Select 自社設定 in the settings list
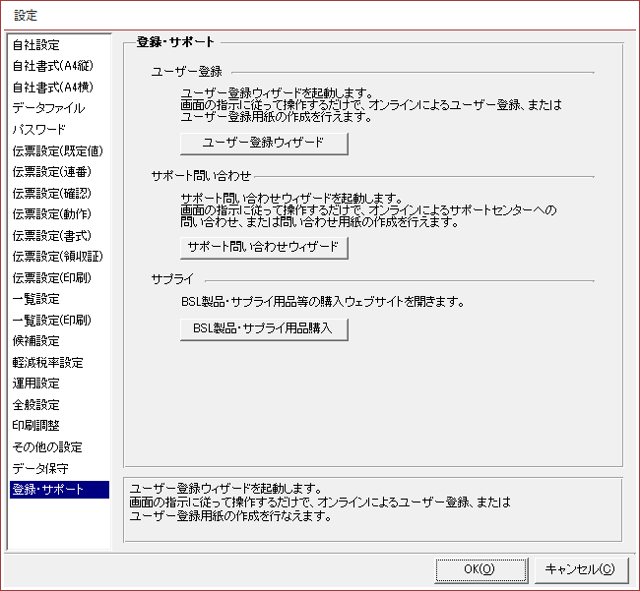 tap(35, 45)
